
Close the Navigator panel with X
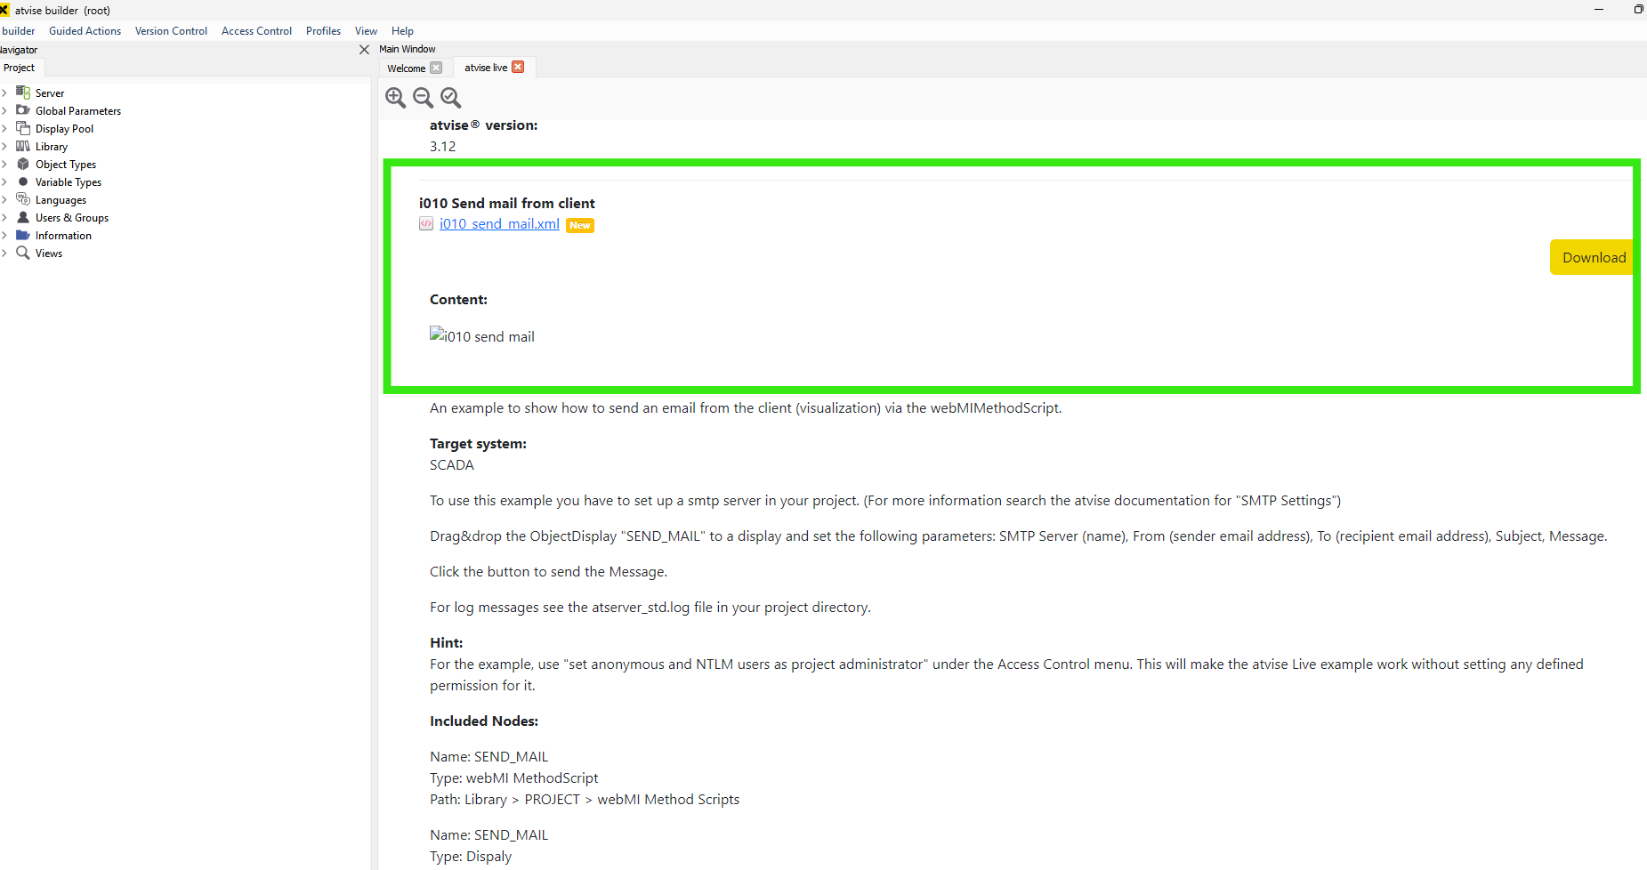pos(364,50)
